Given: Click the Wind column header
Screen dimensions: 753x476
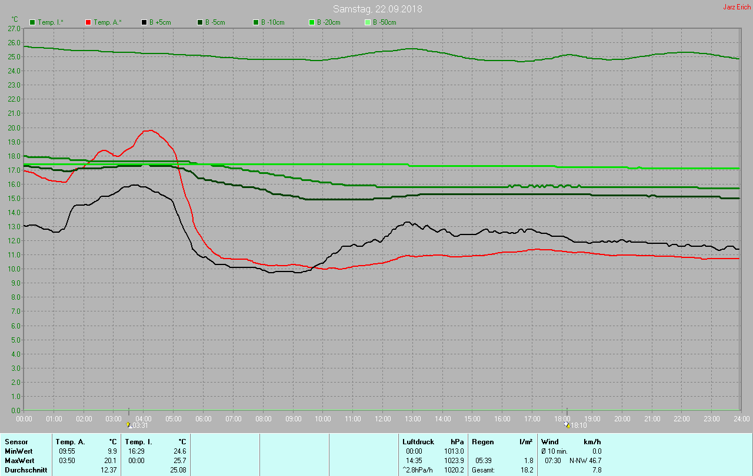Looking at the screenshot, I should pyautogui.click(x=550, y=441).
